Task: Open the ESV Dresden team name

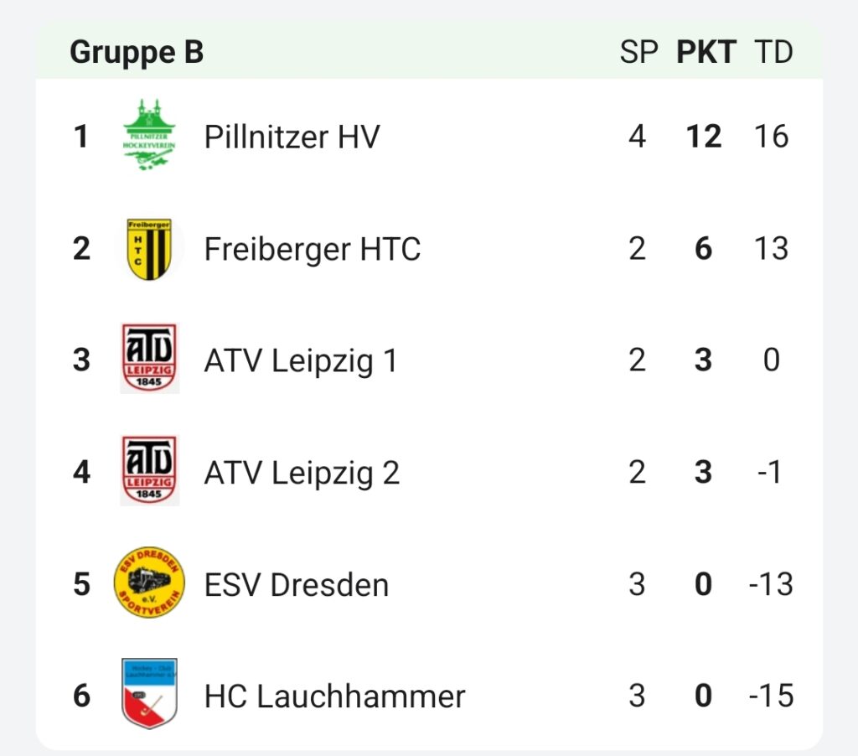Action: point(297,585)
